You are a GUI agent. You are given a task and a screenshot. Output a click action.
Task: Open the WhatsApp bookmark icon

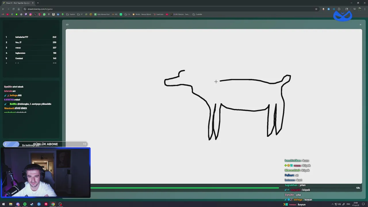click(44, 14)
